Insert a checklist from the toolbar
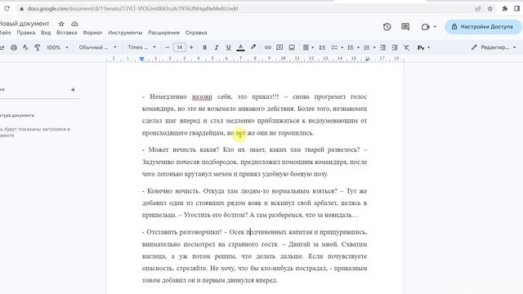Screen dimensions: 523x294 (x=334, y=47)
